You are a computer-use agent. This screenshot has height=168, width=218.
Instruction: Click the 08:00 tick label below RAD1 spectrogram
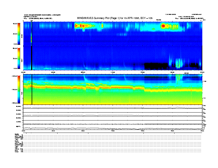83,72
